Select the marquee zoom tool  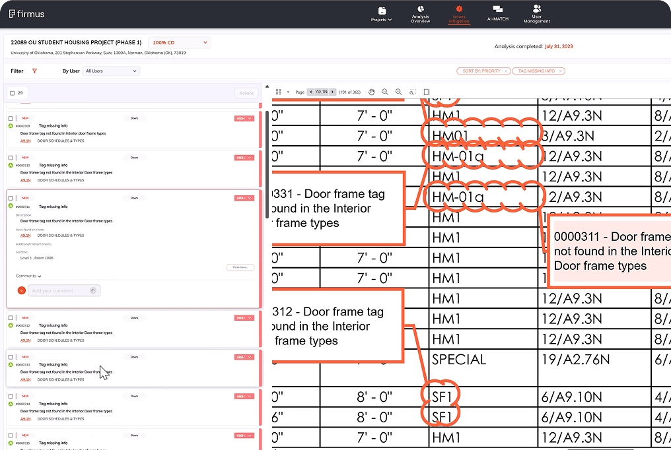point(411,92)
